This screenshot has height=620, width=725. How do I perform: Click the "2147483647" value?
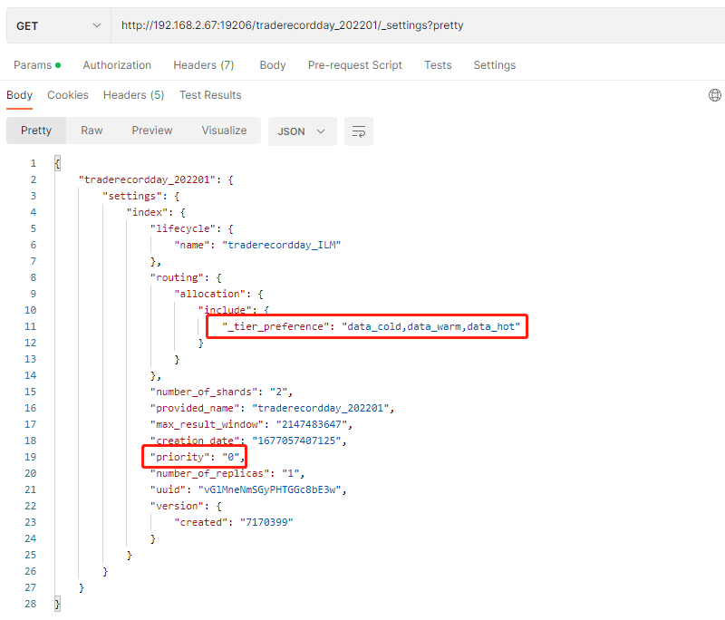pyautogui.click(x=312, y=424)
